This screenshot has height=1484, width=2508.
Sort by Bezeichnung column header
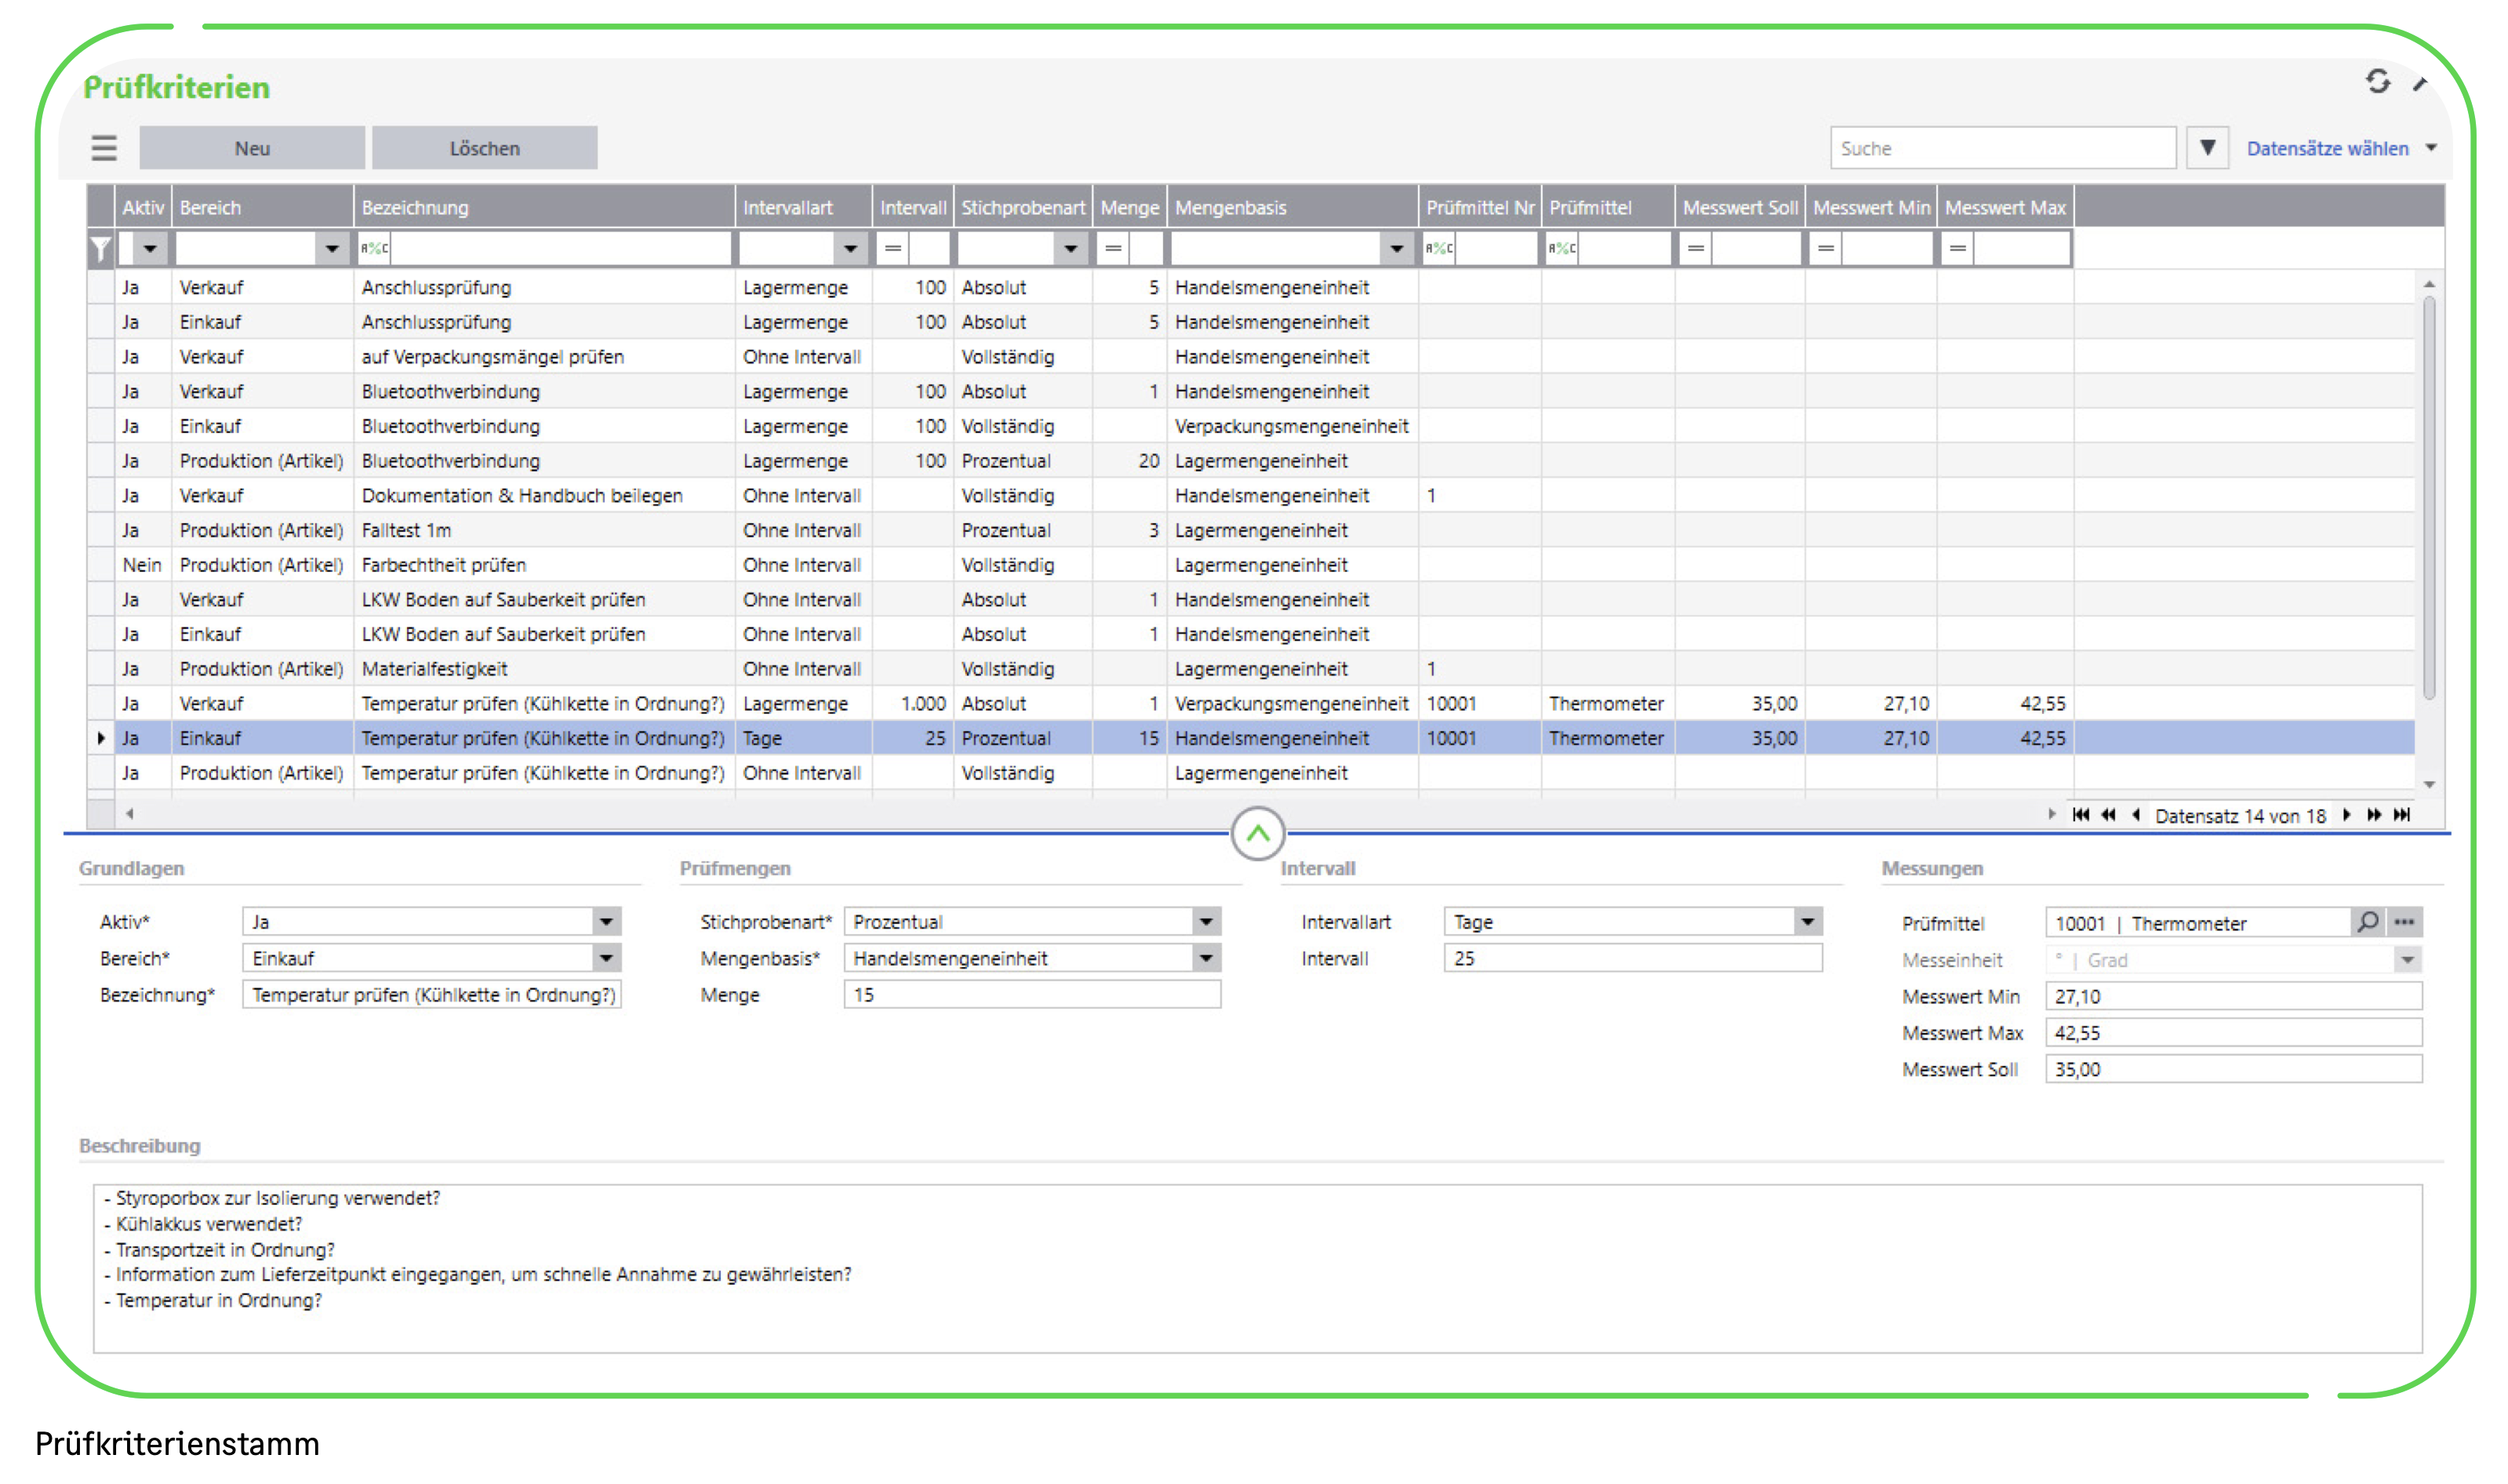(543, 207)
